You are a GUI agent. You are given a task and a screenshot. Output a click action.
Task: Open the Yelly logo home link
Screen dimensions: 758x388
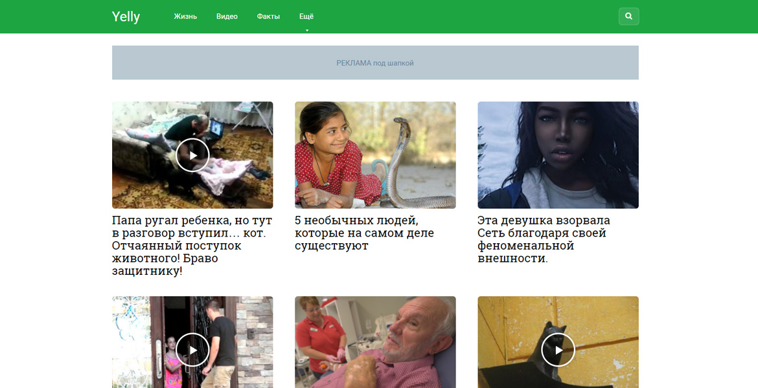pyautogui.click(x=126, y=17)
